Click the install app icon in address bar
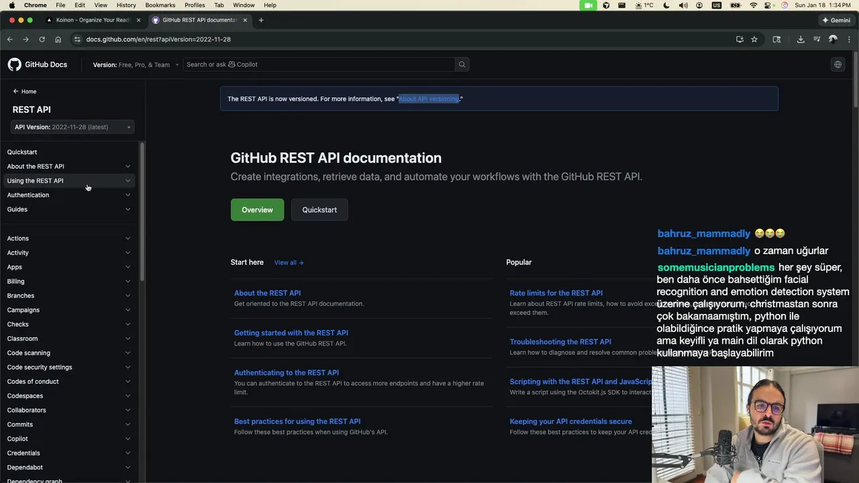The width and height of the screenshot is (859, 483). [740, 40]
